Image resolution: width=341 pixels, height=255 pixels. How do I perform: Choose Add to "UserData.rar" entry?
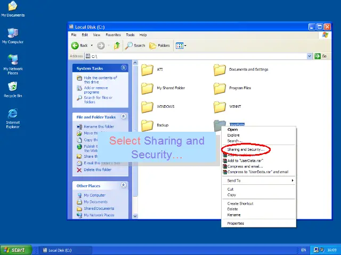point(258,160)
